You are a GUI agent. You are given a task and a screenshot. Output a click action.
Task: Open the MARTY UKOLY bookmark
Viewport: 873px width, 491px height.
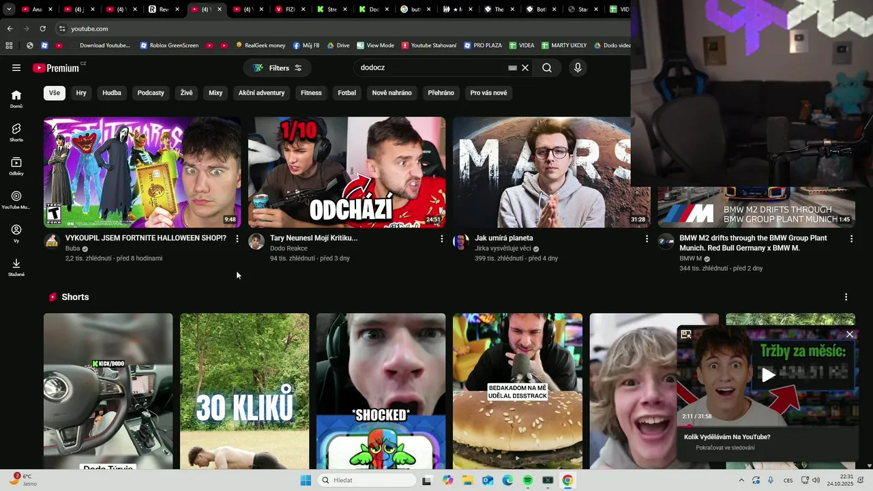click(564, 46)
